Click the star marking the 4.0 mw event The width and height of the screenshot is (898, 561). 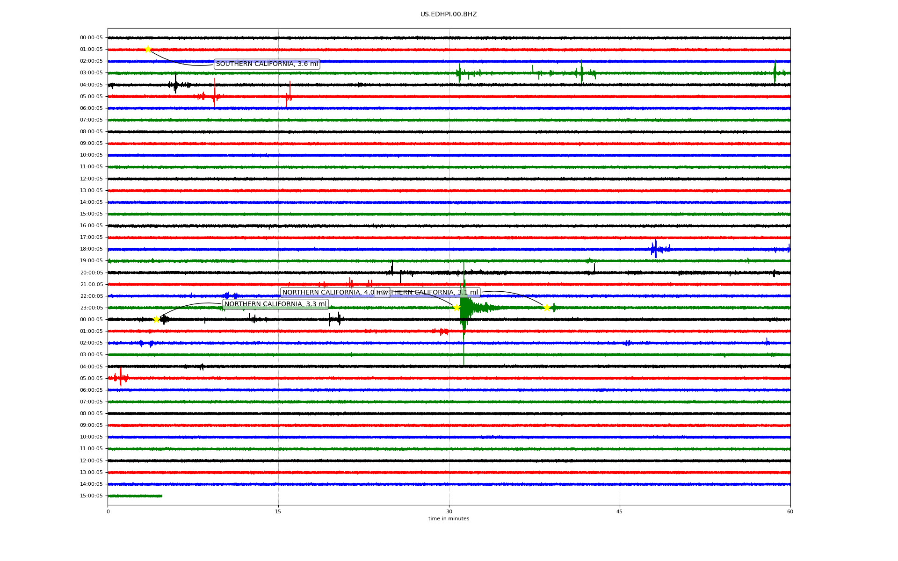click(456, 307)
